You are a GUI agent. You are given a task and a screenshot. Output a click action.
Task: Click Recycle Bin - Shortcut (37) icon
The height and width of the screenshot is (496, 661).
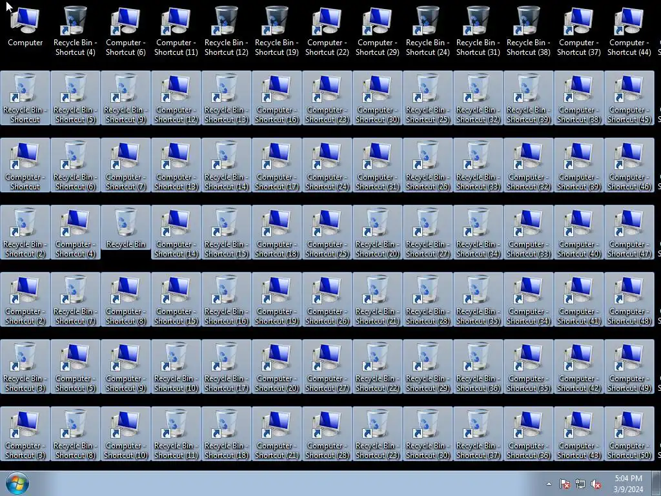click(x=478, y=433)
